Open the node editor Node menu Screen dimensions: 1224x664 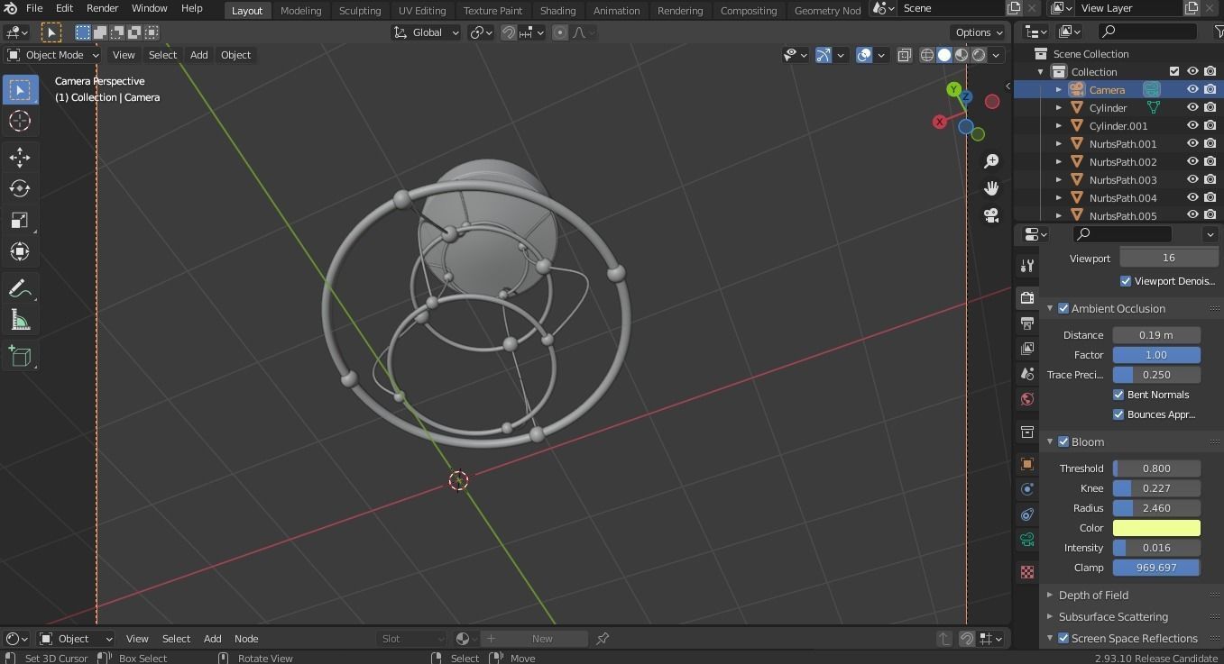click(246, 639)
